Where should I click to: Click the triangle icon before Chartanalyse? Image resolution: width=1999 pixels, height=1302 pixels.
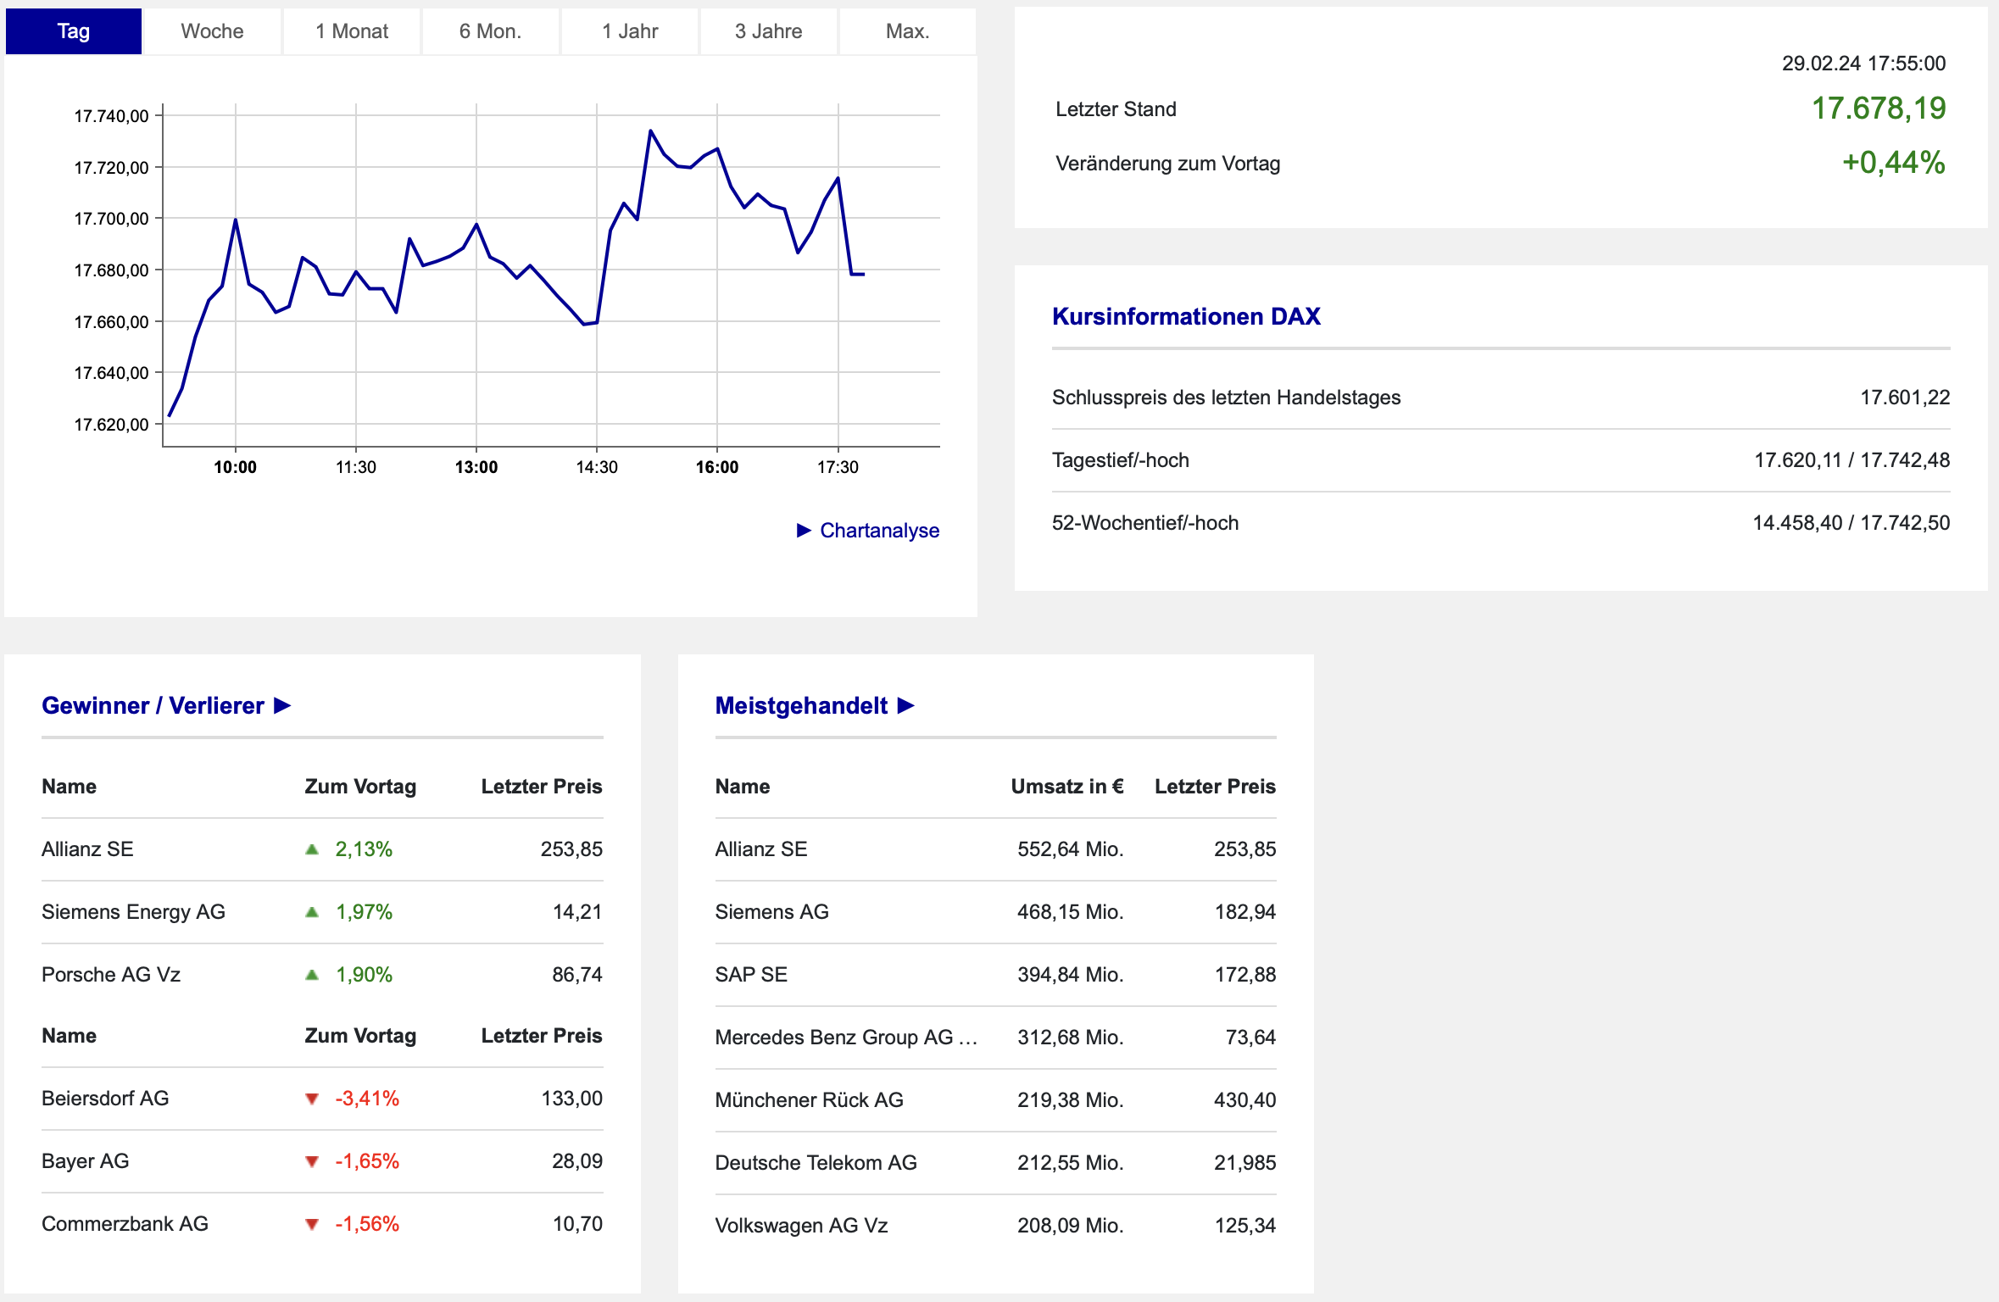804,530
